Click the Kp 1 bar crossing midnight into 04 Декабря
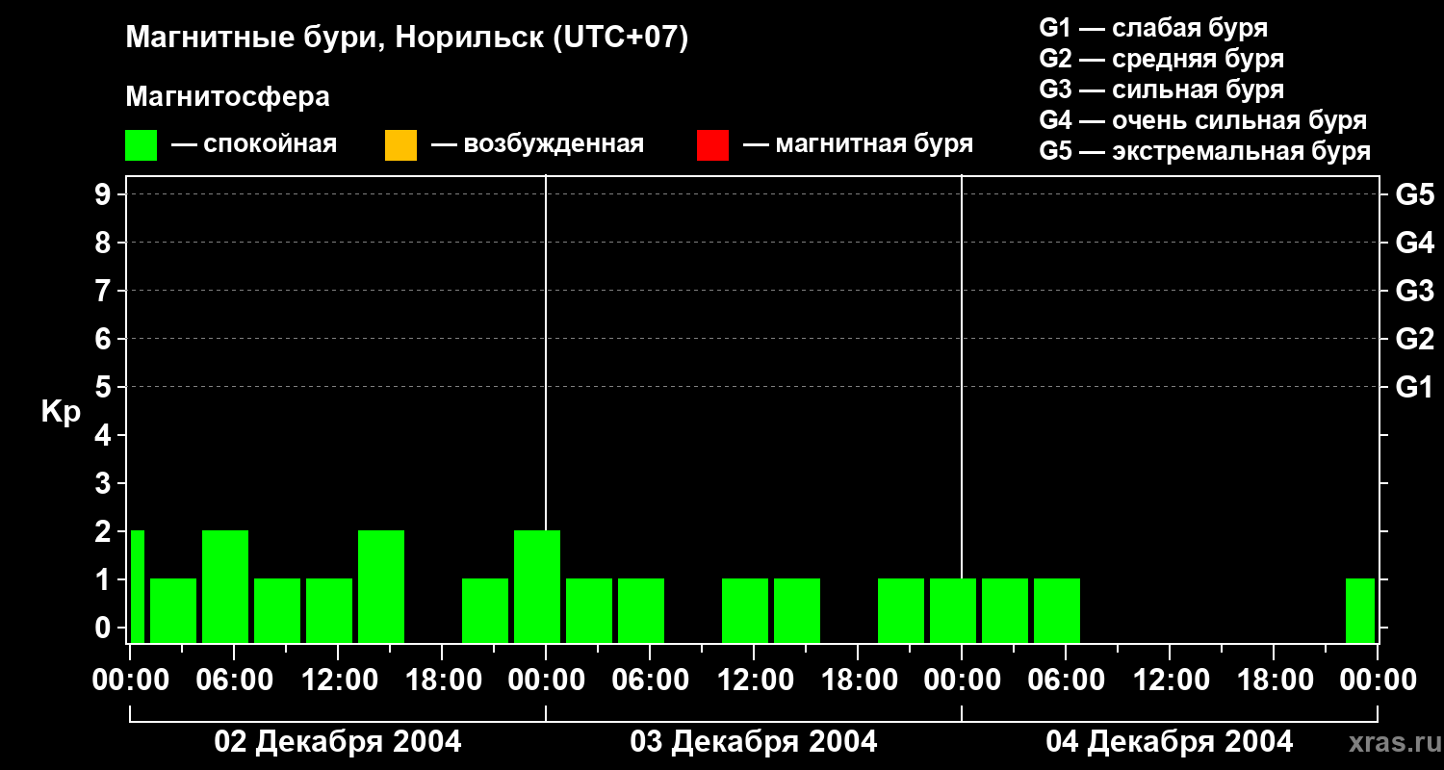 click(953, 610)
